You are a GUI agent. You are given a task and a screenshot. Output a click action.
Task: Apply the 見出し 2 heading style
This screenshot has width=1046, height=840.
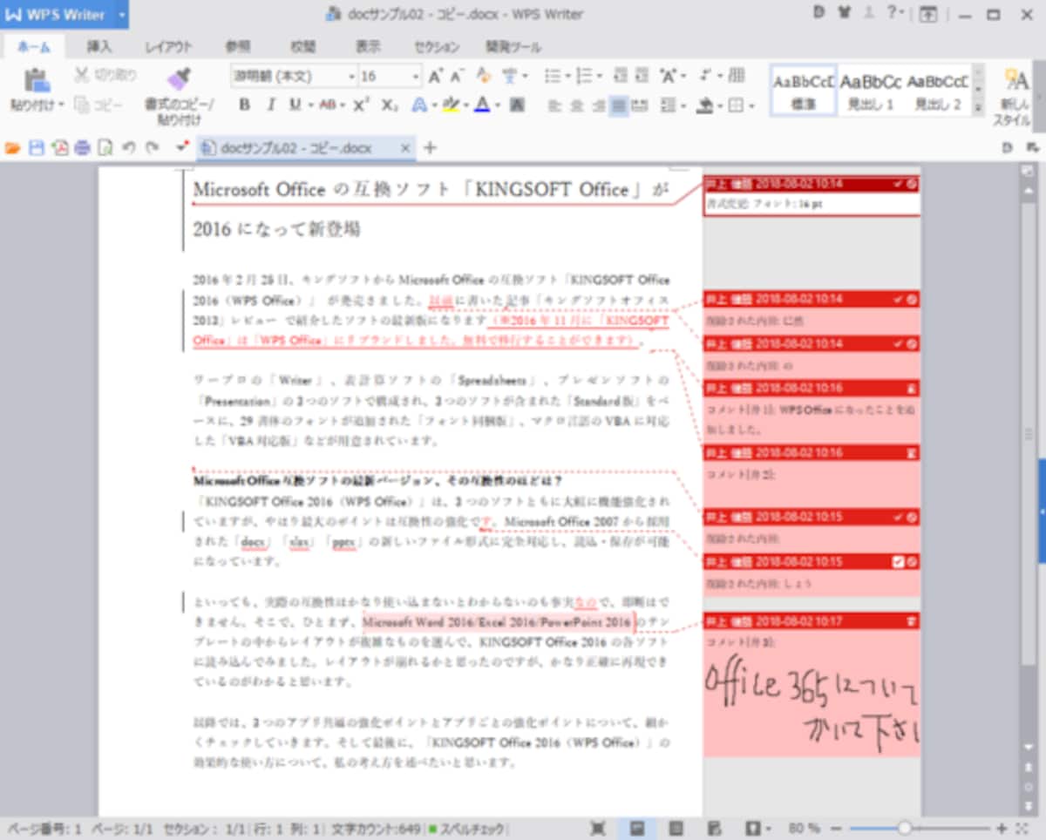(937, 90)
